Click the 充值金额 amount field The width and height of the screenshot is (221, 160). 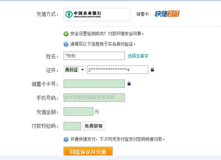click(78, 111)
